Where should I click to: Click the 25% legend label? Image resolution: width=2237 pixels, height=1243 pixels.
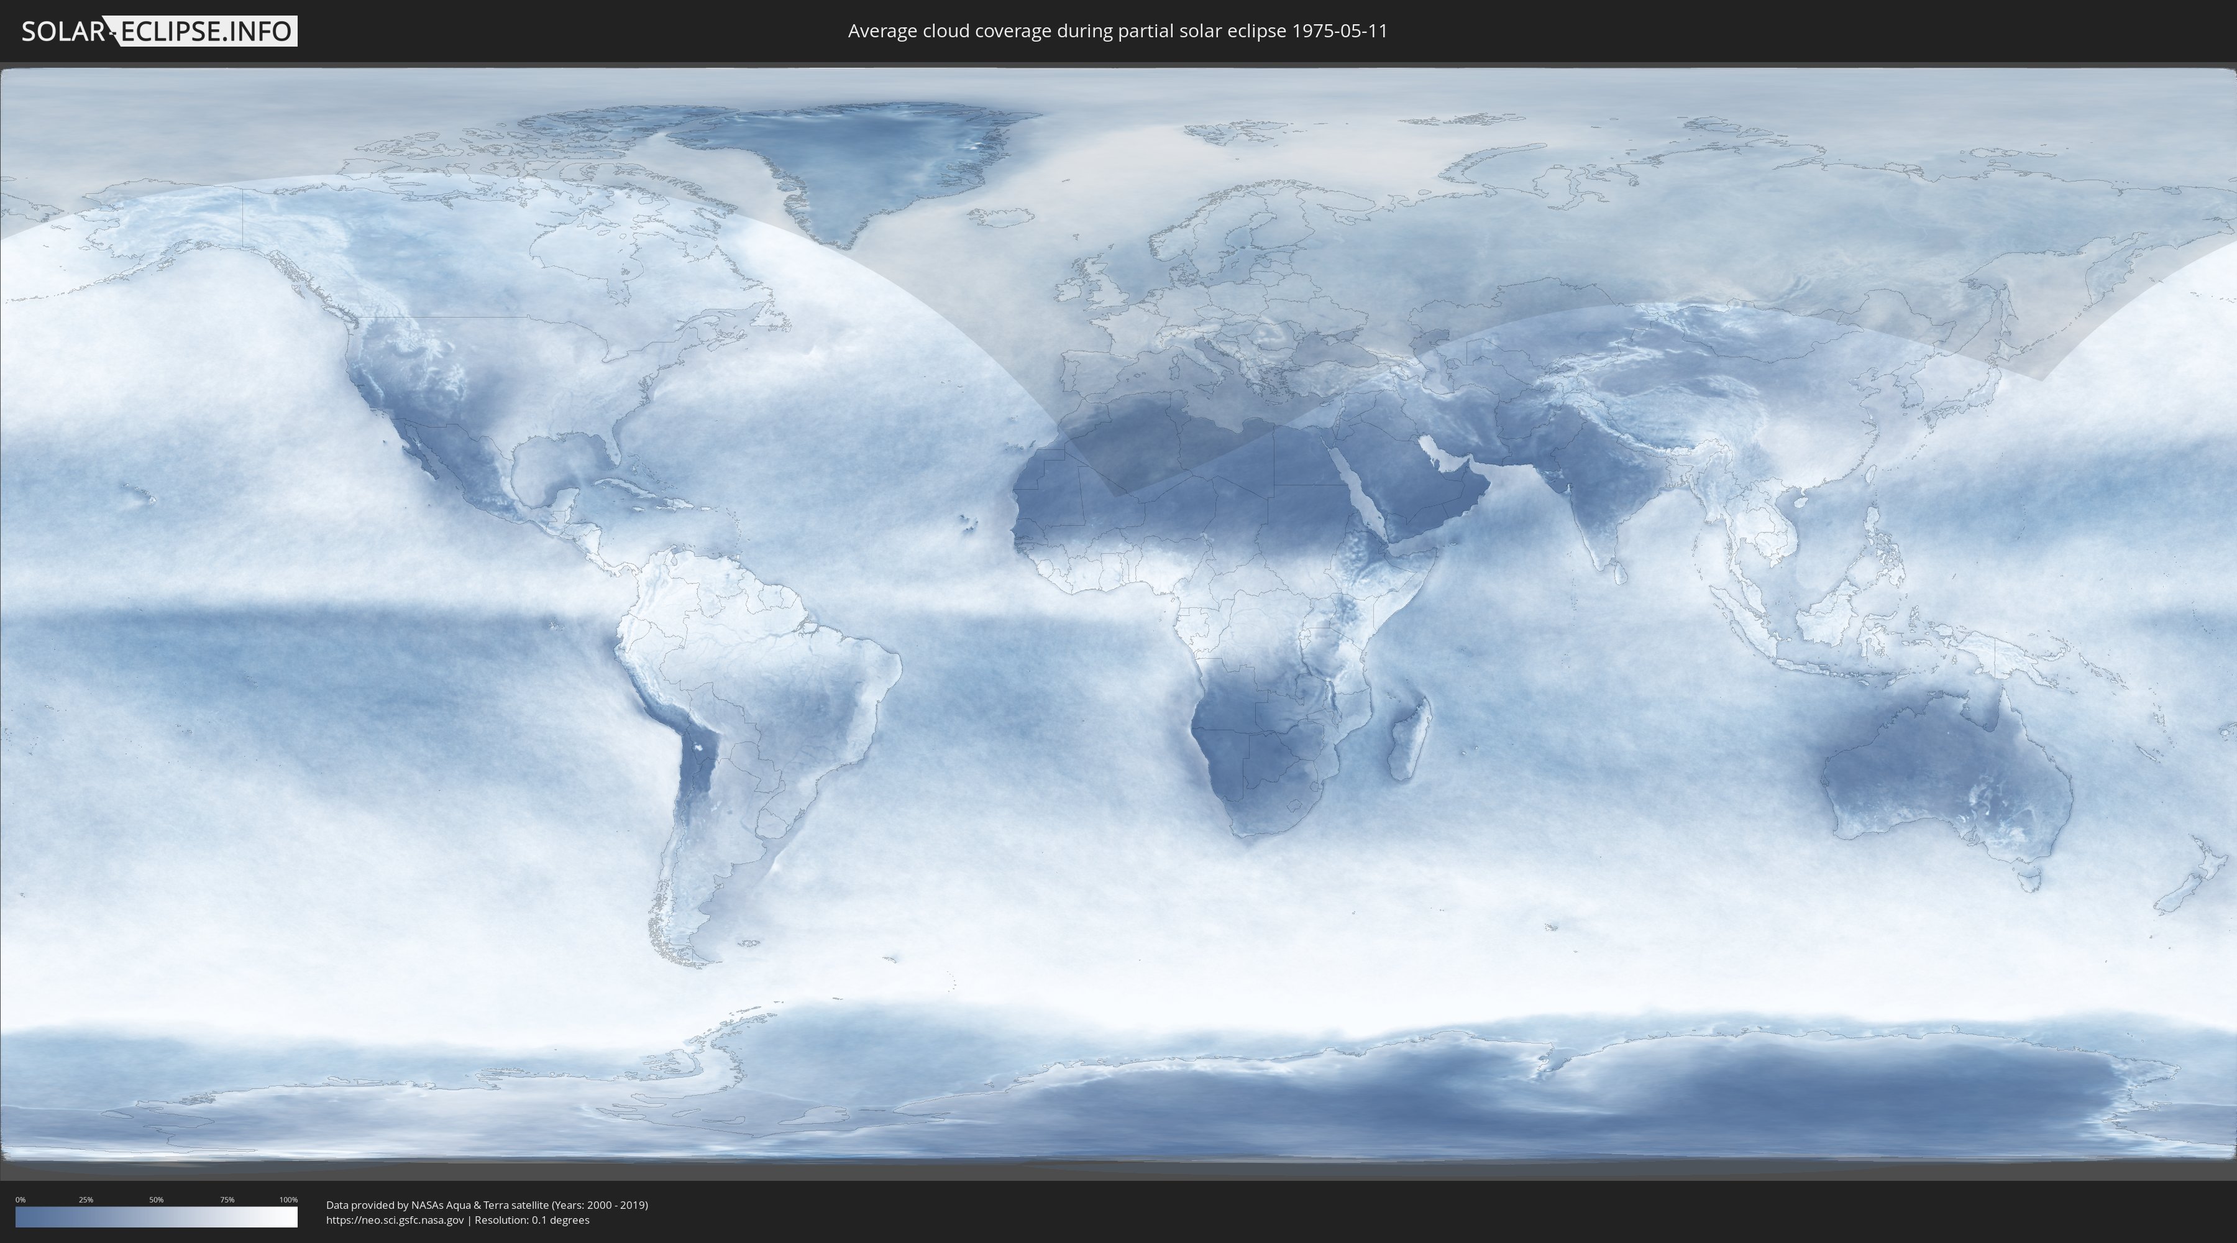tap(86, 1199)
